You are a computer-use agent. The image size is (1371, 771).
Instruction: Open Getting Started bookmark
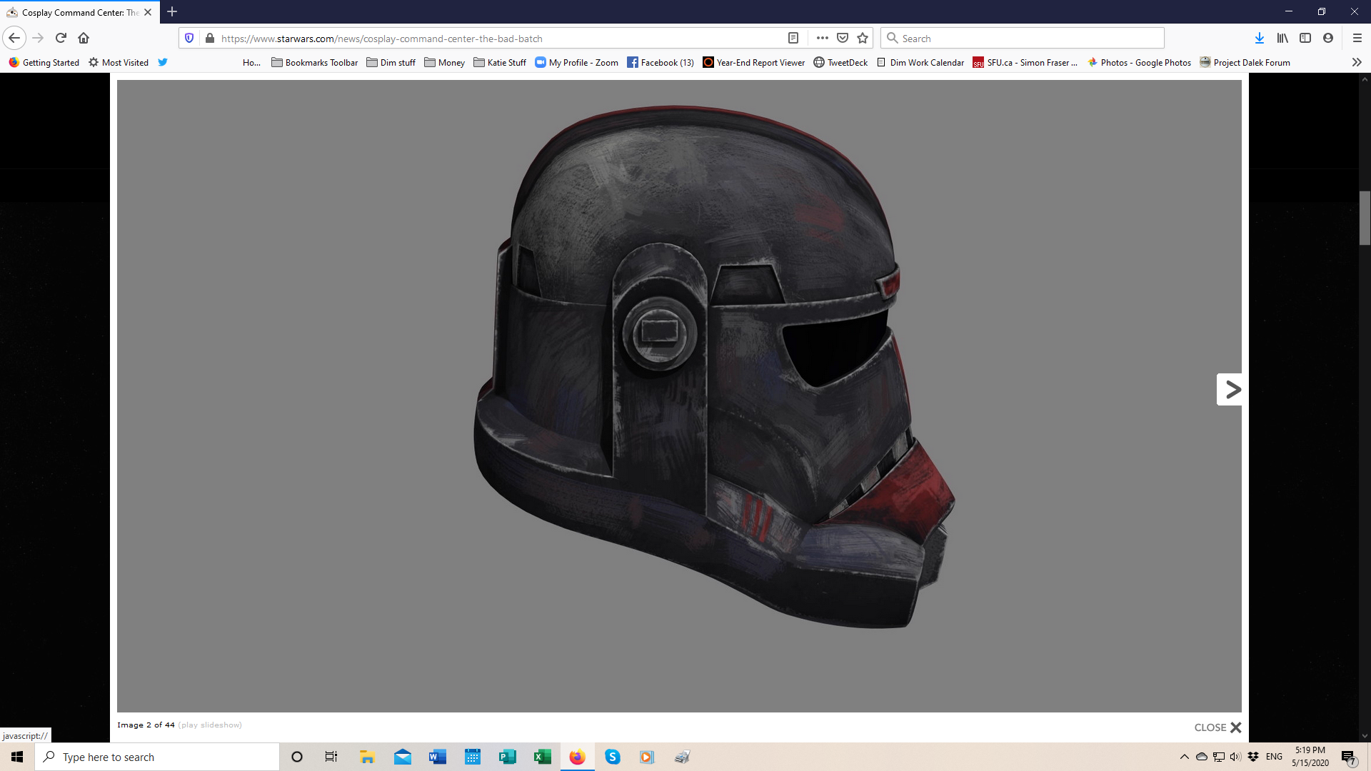pyautogui.click(x=44, y=62)
